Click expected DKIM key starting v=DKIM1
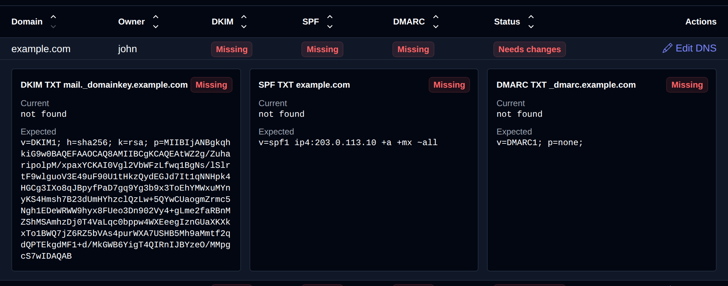Image resolution: width=728 pixels, height=286 pixels. click(x=125, y=199)
